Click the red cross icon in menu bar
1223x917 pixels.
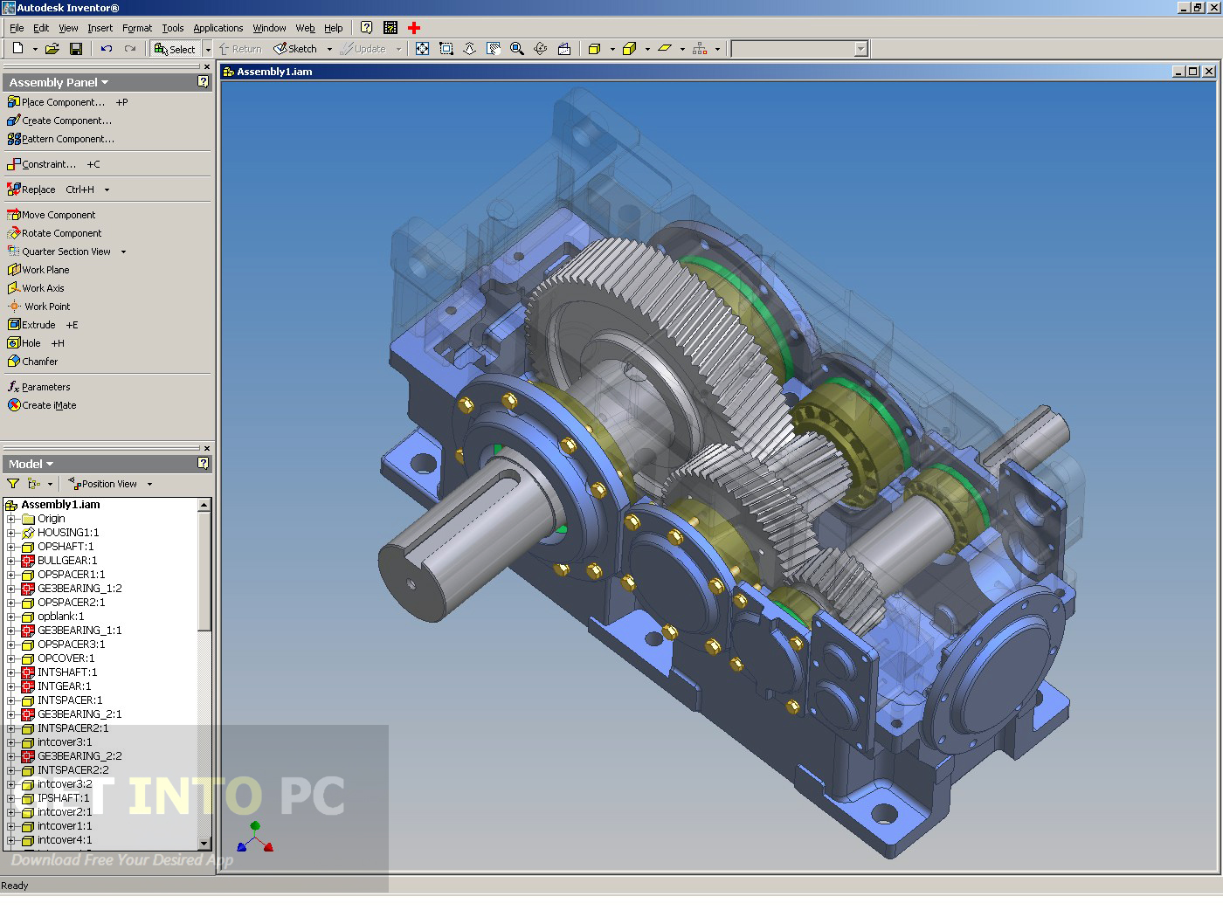(x=414, y=28)
